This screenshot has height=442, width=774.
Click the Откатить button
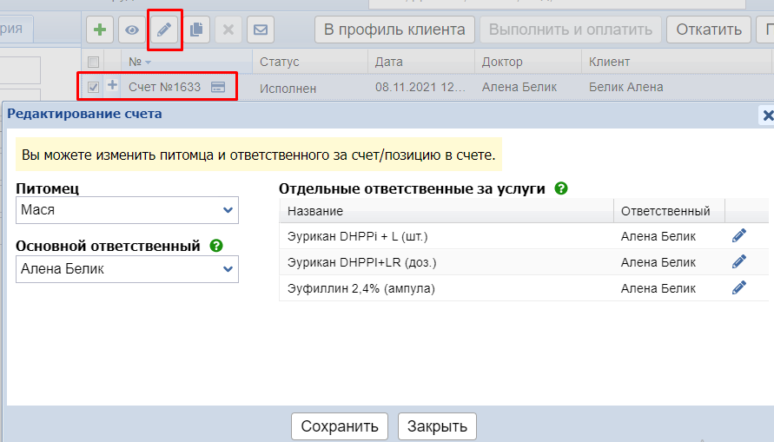point(708,30)
